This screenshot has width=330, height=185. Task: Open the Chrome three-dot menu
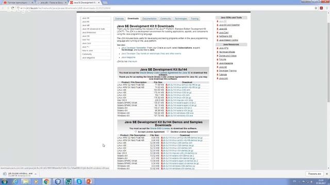[327, 8]
